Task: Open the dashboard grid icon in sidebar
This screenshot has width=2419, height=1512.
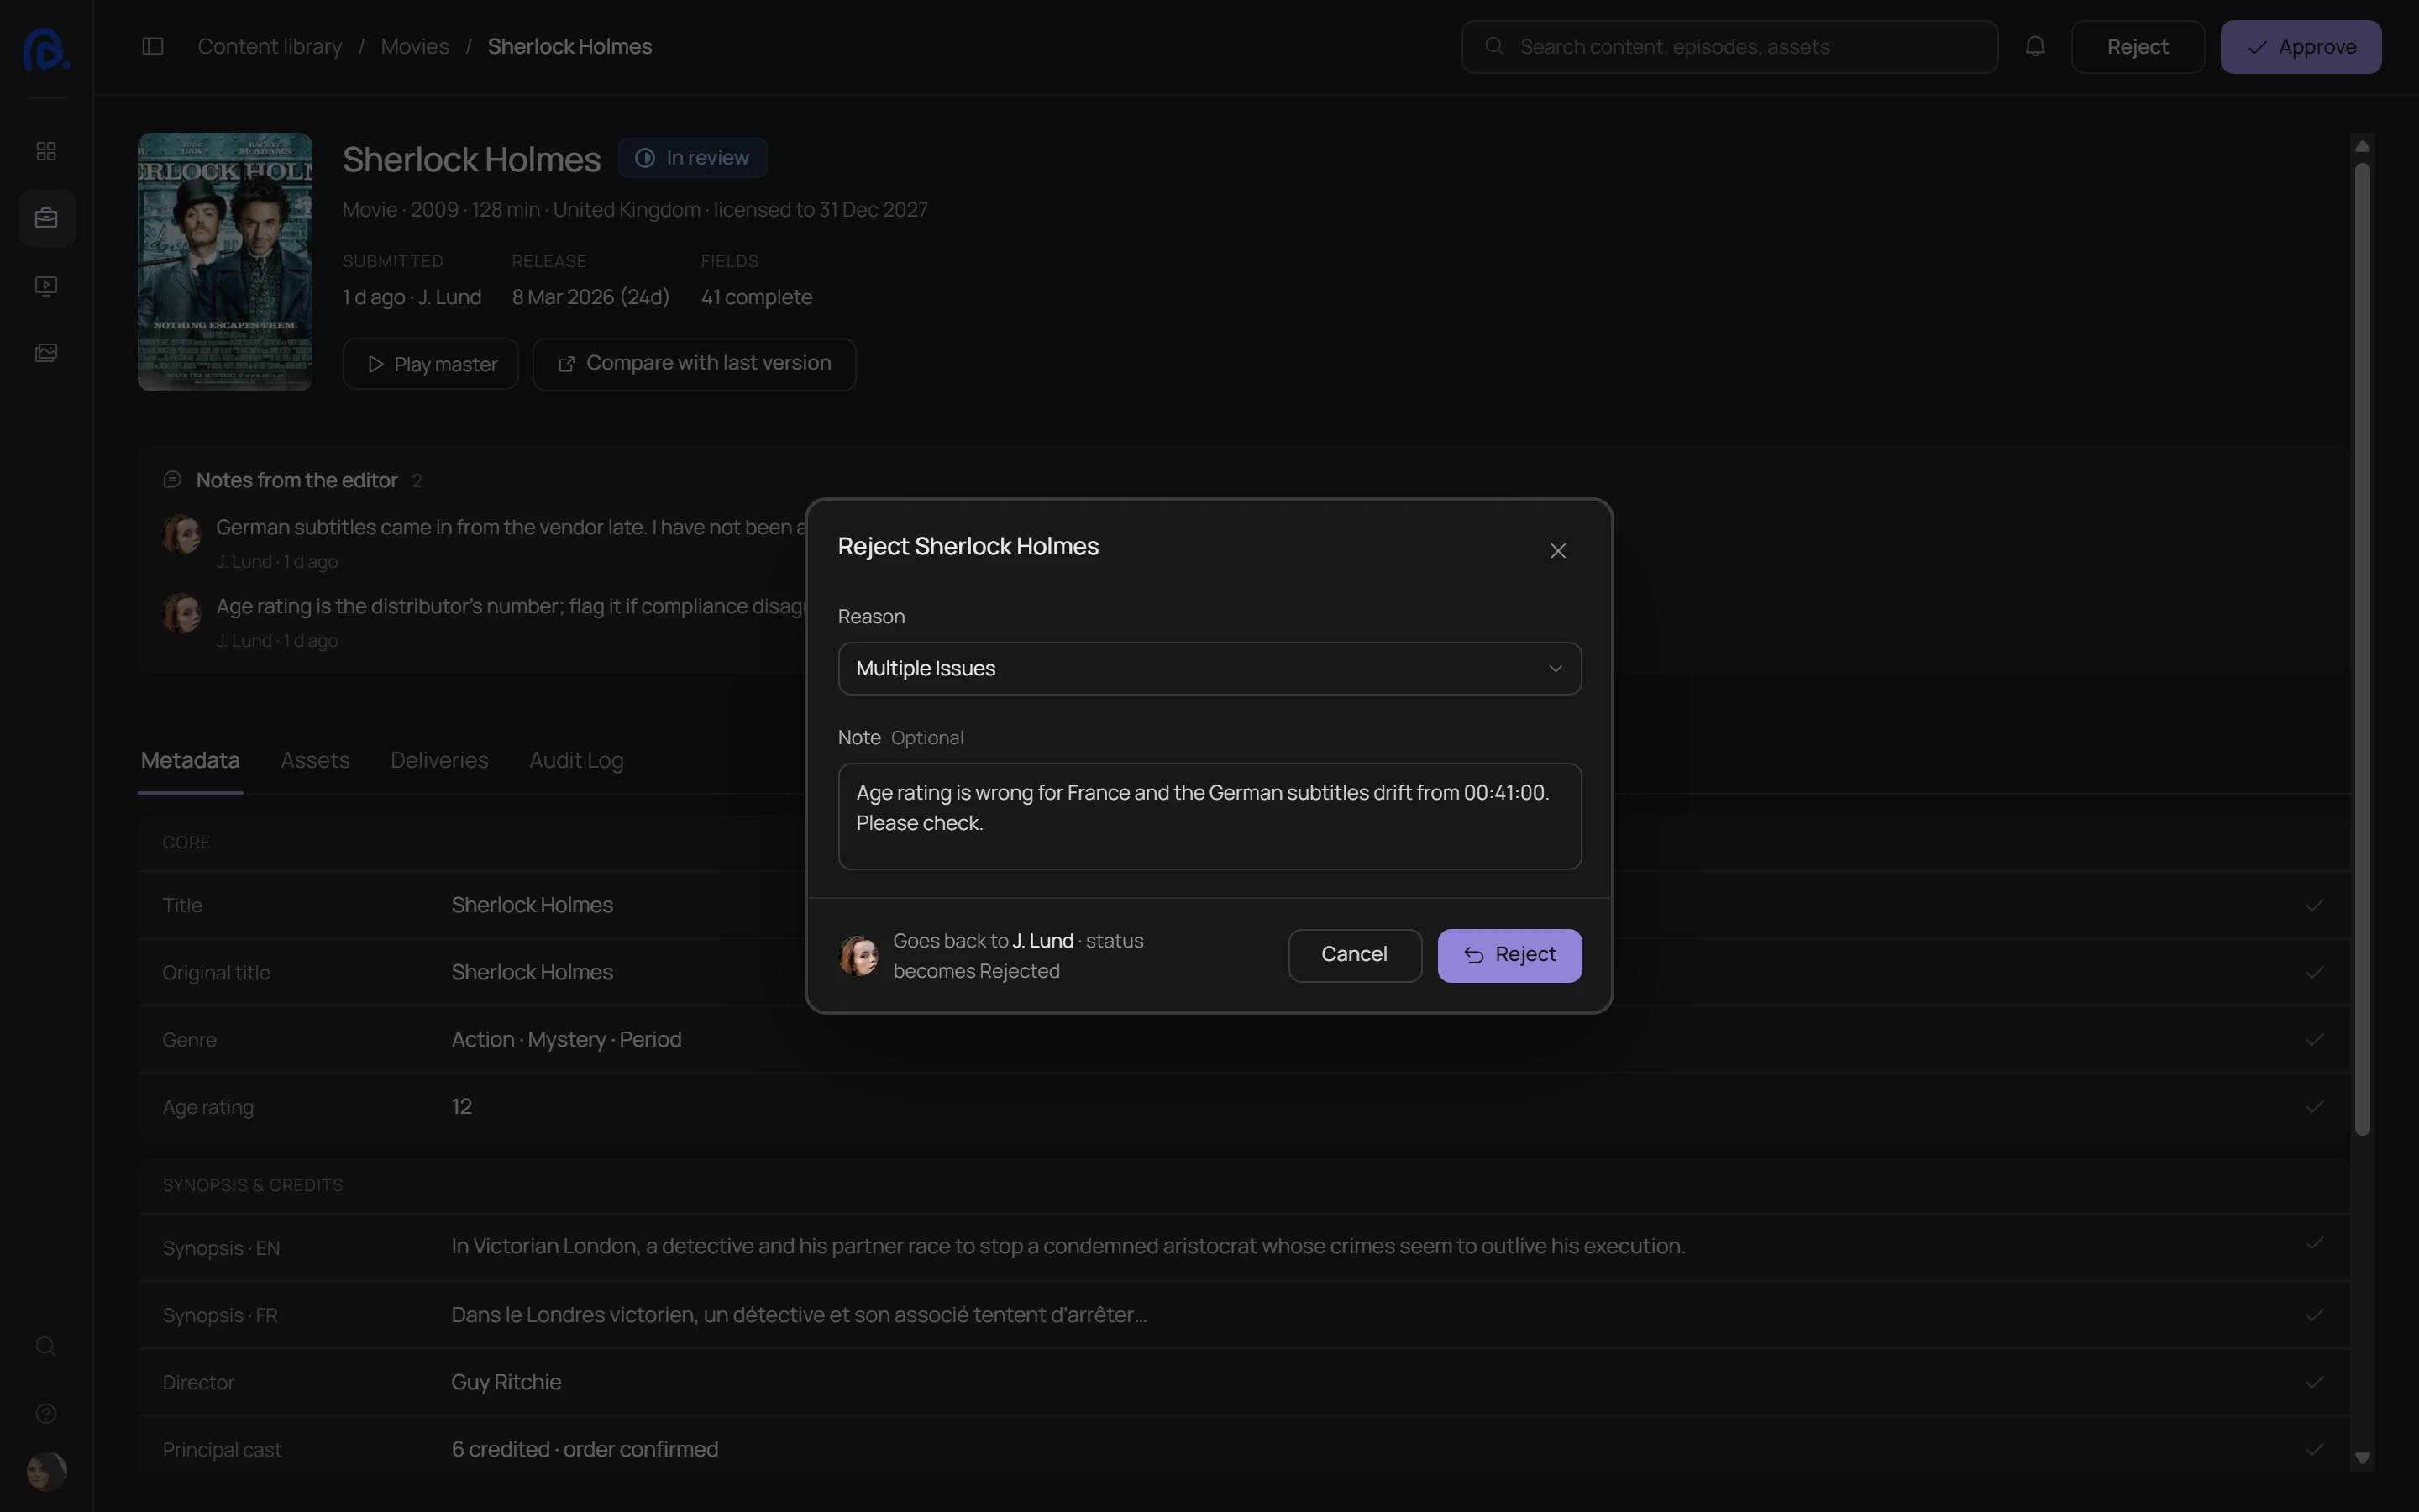Action: pos(46,151)
